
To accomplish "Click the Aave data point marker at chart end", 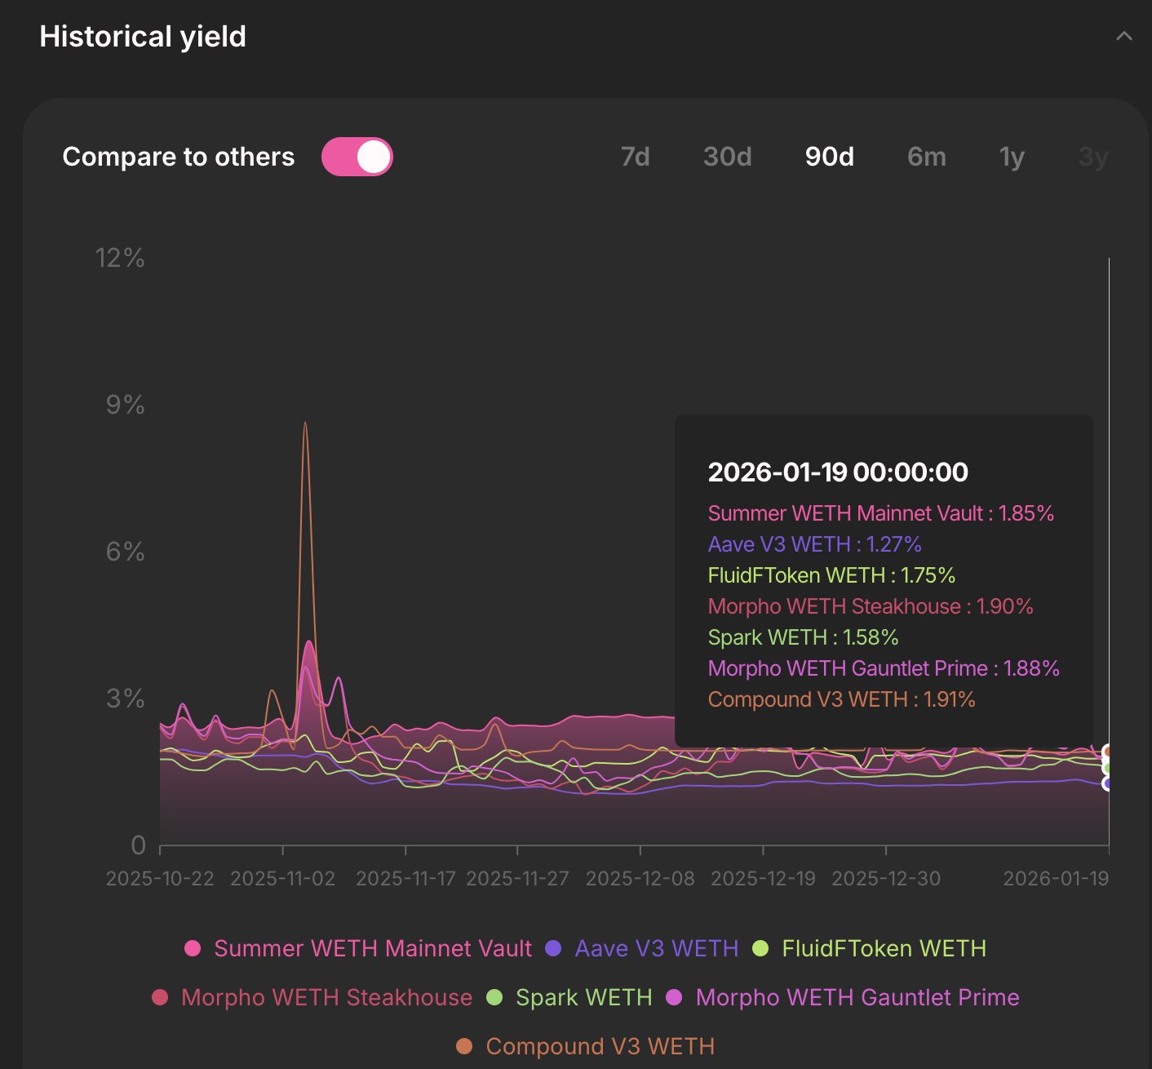I will (x=1108, y=783).
